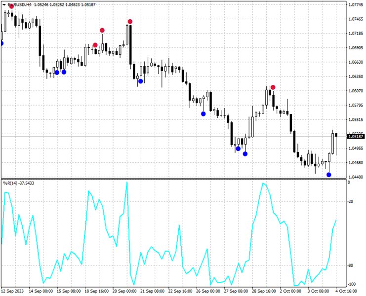Viewport: 366px width, 296px height.
Task: Click price scale value 1.04680
Action: click(x=356, y=163)
